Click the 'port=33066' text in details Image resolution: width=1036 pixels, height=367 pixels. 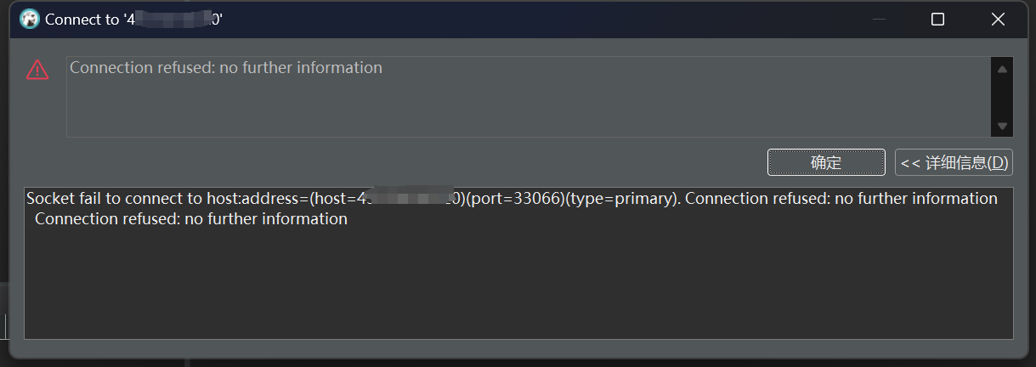(x=516, y=199)
